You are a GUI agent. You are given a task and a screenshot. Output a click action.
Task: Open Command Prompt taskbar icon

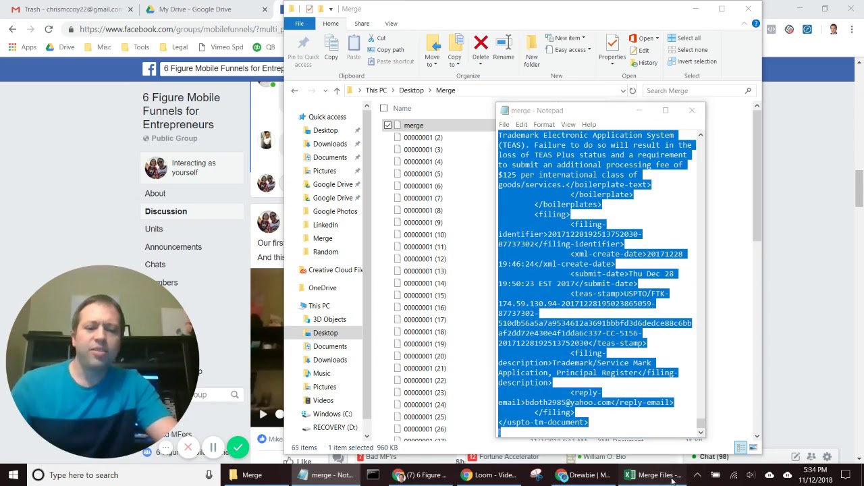coord(373,475)
